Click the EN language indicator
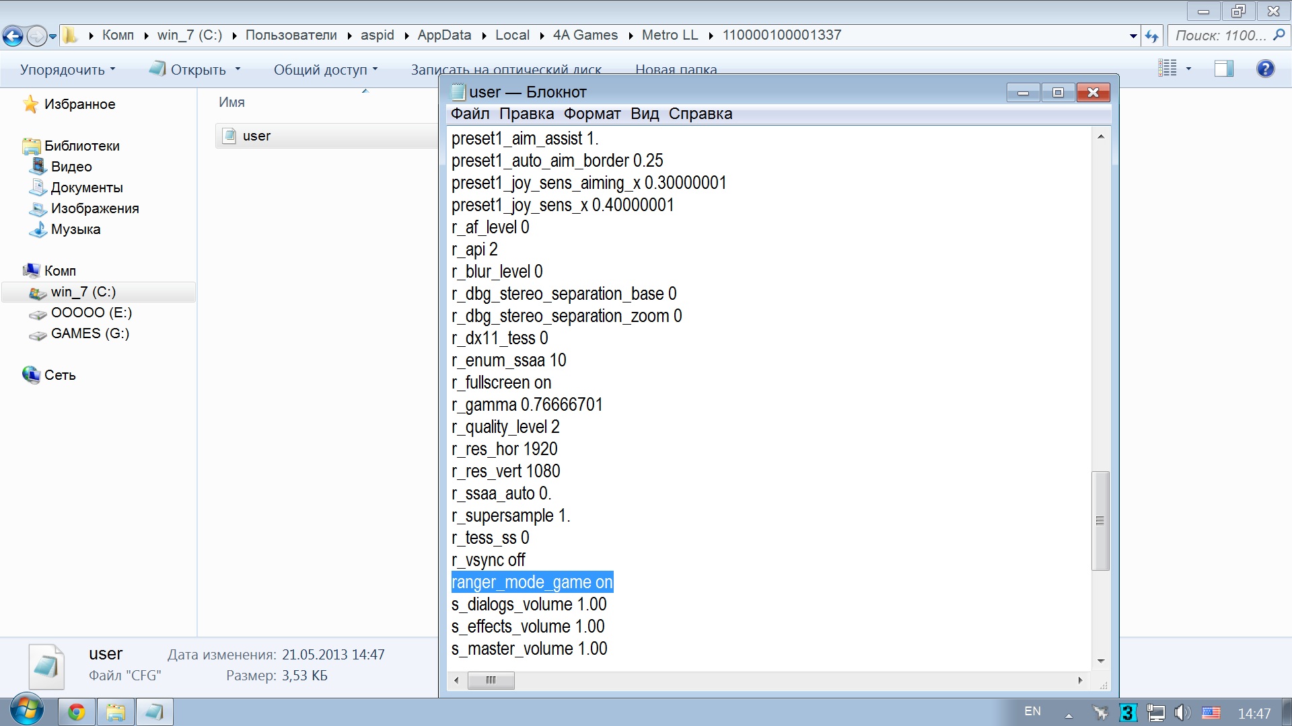 point(1032,711)
